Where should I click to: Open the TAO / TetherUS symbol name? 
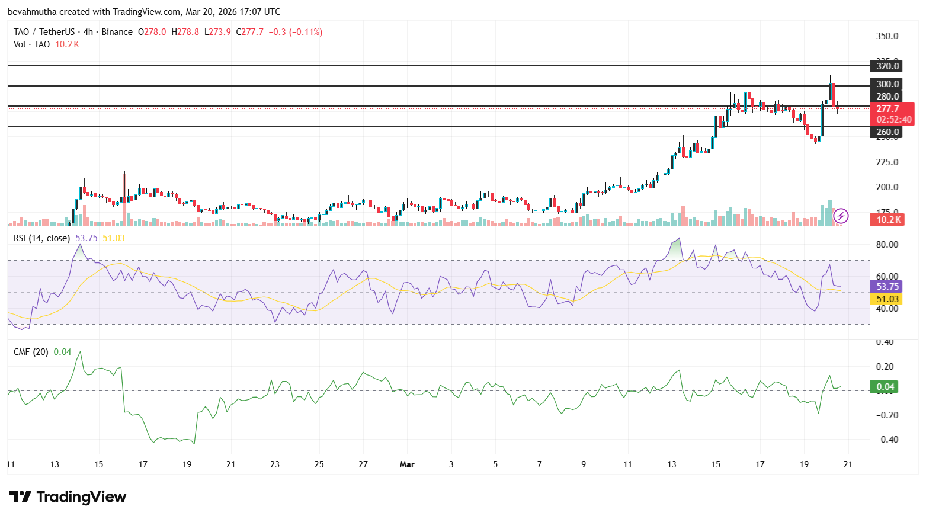coord(43,31)
